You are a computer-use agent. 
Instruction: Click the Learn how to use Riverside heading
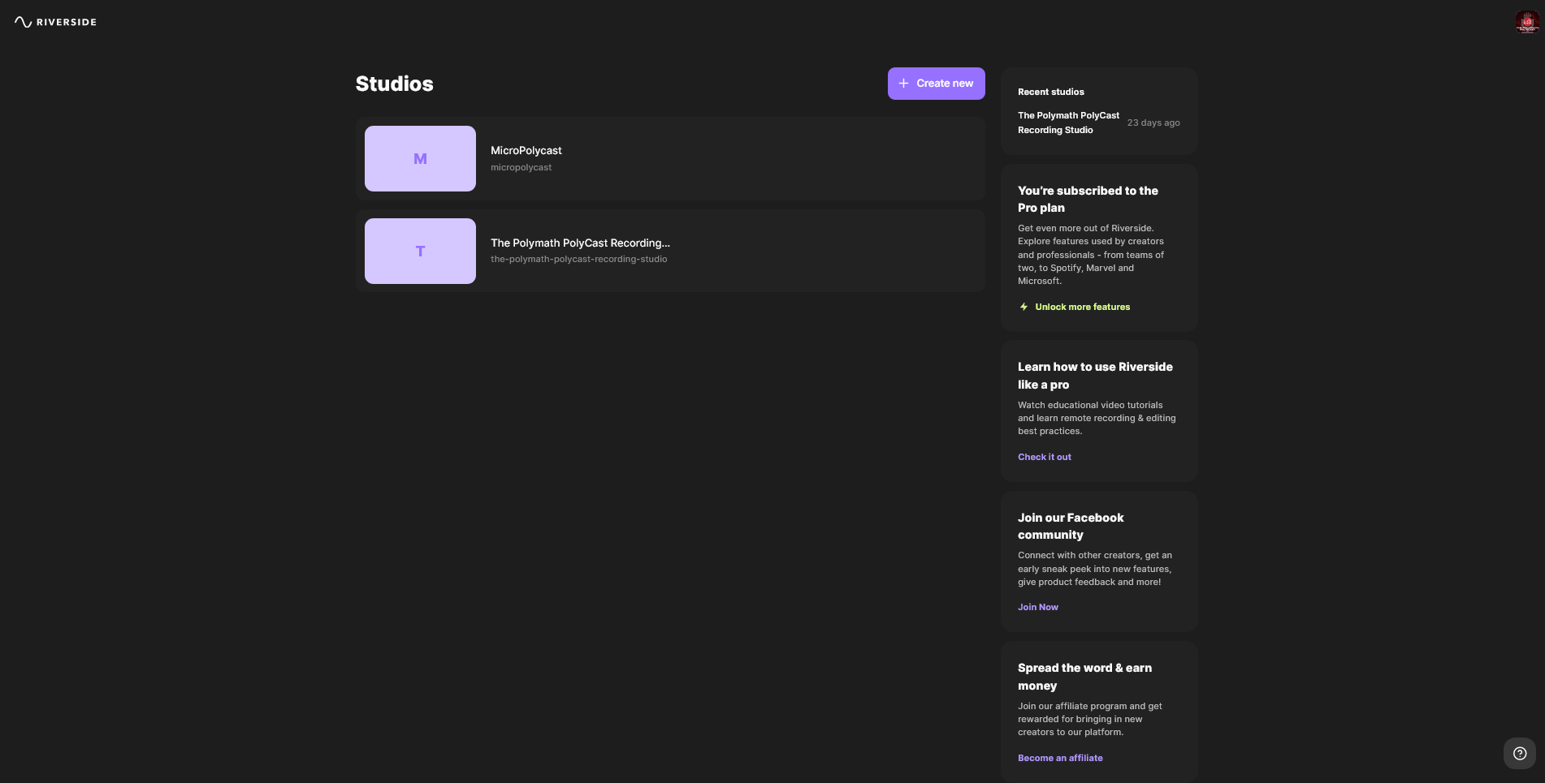[1094, 376]
